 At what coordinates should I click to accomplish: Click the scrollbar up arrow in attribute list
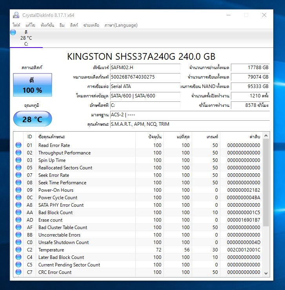[266, 136]
